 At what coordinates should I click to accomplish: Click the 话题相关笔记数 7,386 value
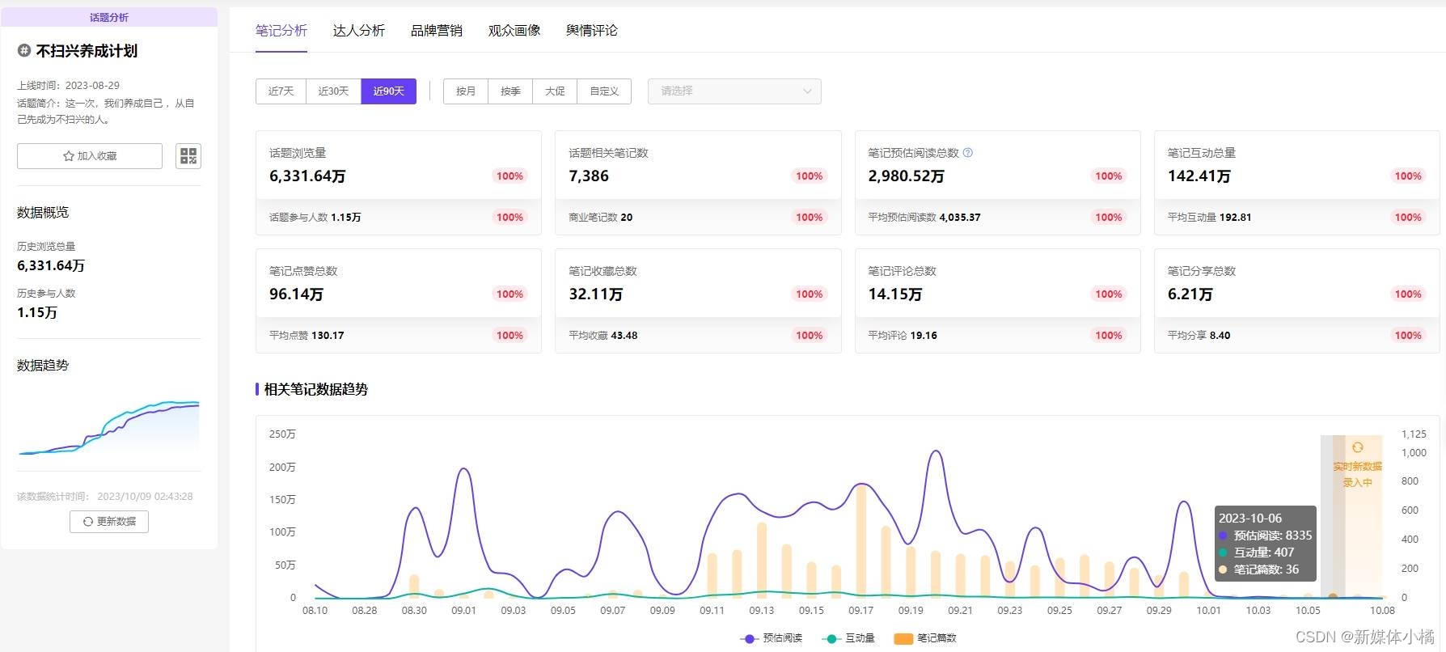pyautogui.click(x=589, y=176)
